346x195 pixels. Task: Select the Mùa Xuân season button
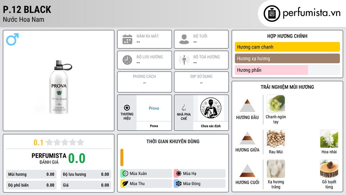coord(146,174)
